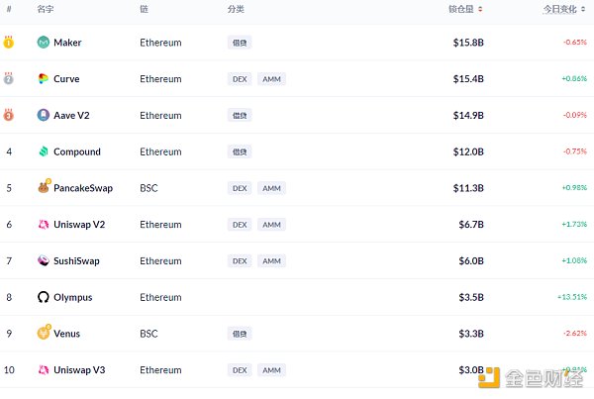The height and width of the screenshot is (399, 594).
Task: Click the Olympus omega logo icon
Action: pos(44,297)
